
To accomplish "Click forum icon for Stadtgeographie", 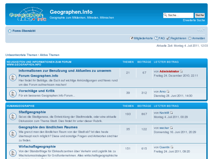I will [x=13, y=116].
